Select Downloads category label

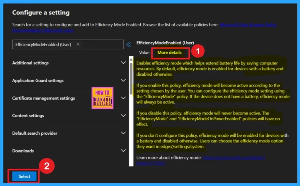tap(23, 151)
